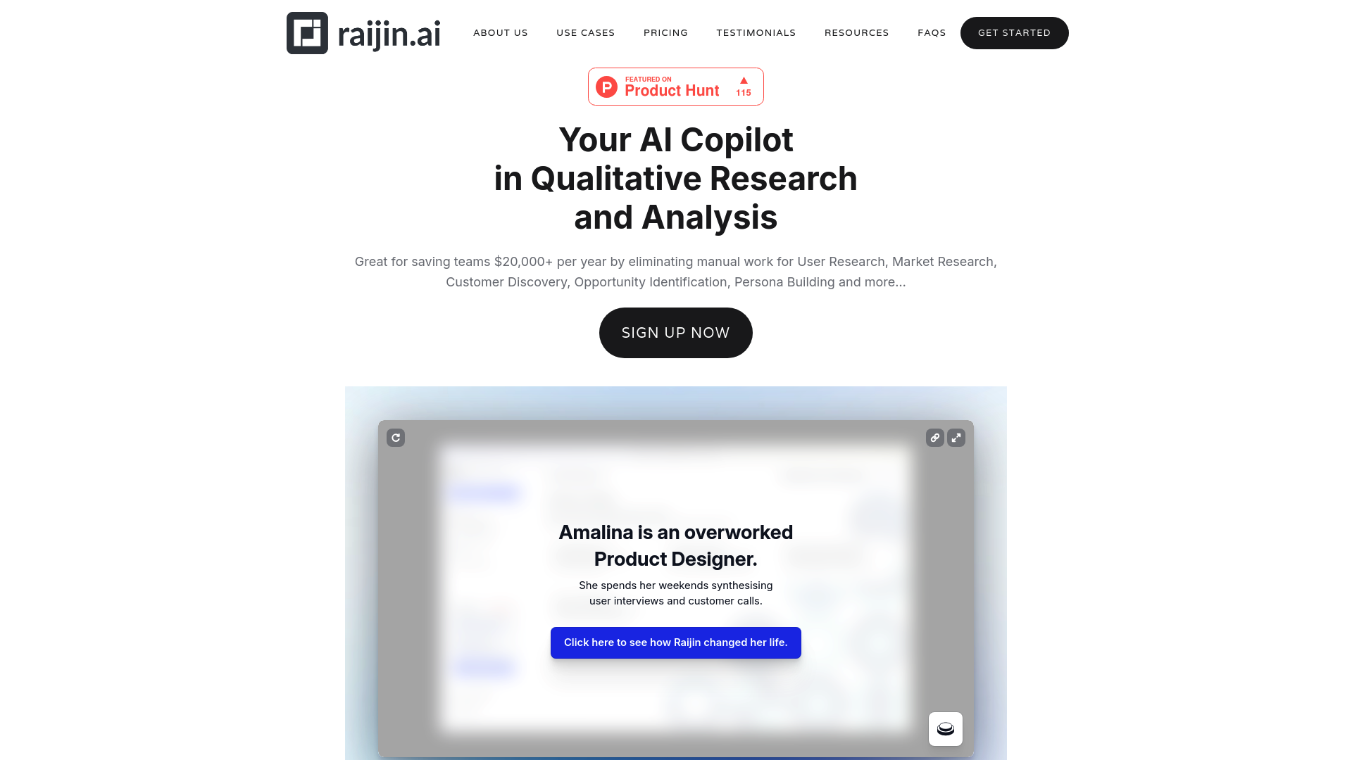Open ABOUT US navigation menu item
Screen dimensions: 1352x760
501,32
